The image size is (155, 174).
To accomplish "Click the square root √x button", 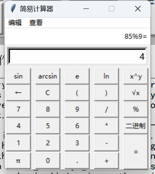I will pos(136,93).
